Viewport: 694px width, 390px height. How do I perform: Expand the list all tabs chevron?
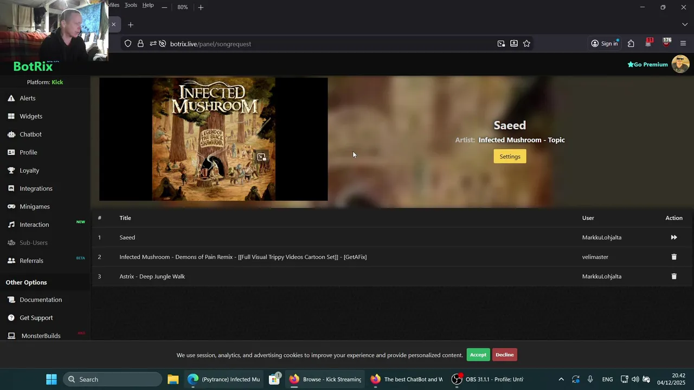pyautogui.click(x=684, y=24)
